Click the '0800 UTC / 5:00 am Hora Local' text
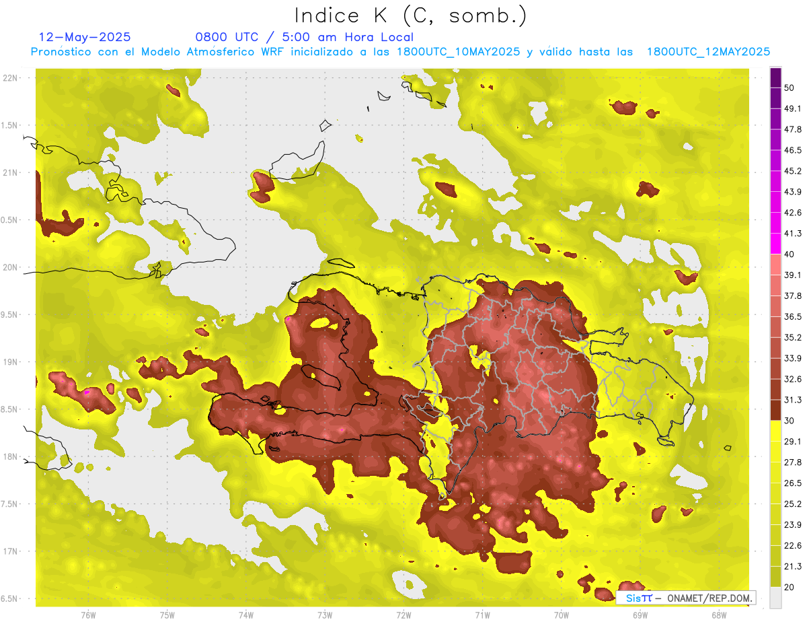This screenshot has width=807, height=624. pos(304,37)
